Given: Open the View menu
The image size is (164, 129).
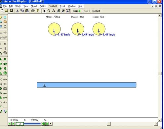Looking at the screenshot, I should click(26, 6).
